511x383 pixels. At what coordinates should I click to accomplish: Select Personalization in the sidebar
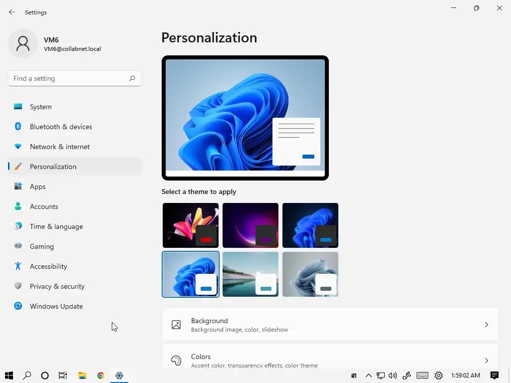[75, 167]
